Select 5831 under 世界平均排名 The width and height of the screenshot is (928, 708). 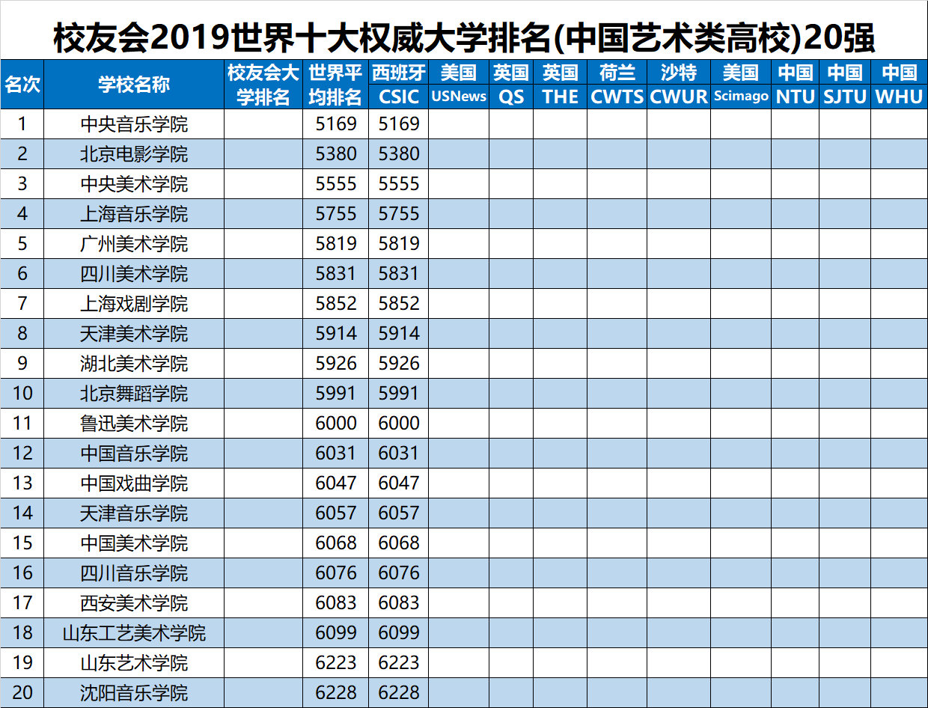click(x=336, y=274)
